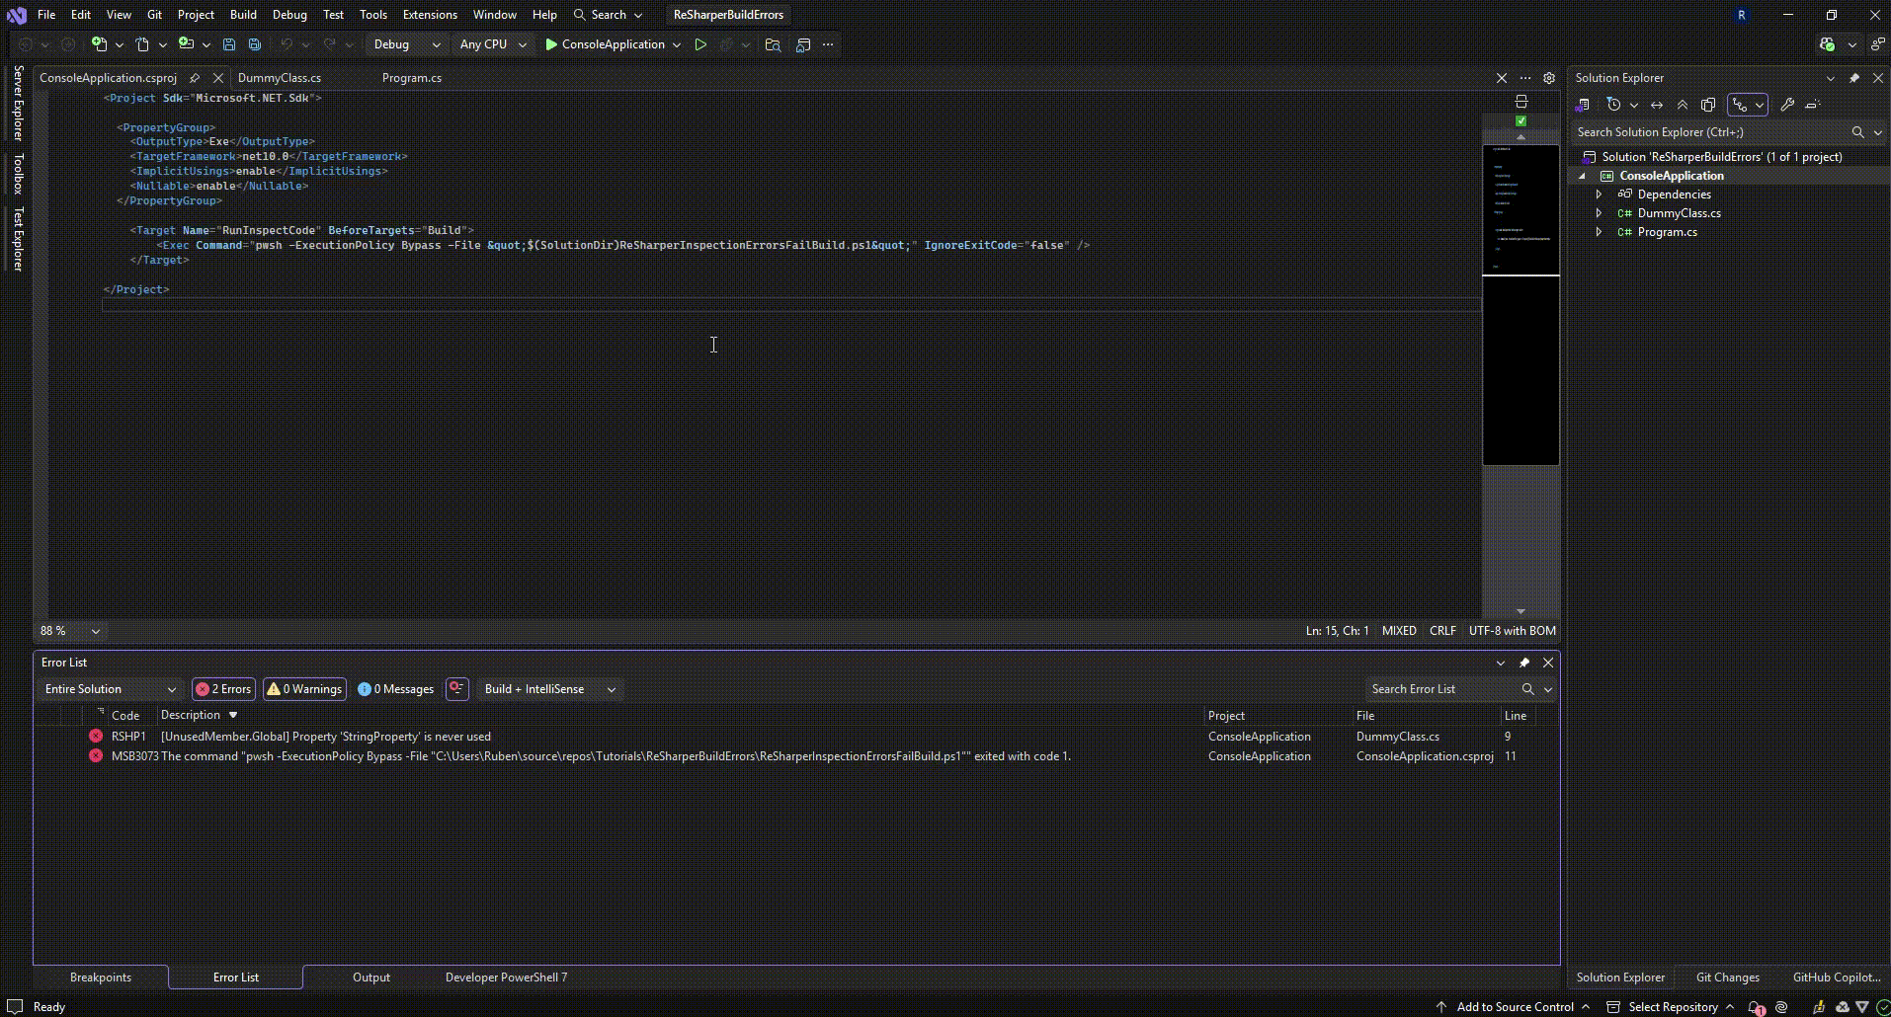Toggle the Solution Explorer Git view button

[1740, 105]
